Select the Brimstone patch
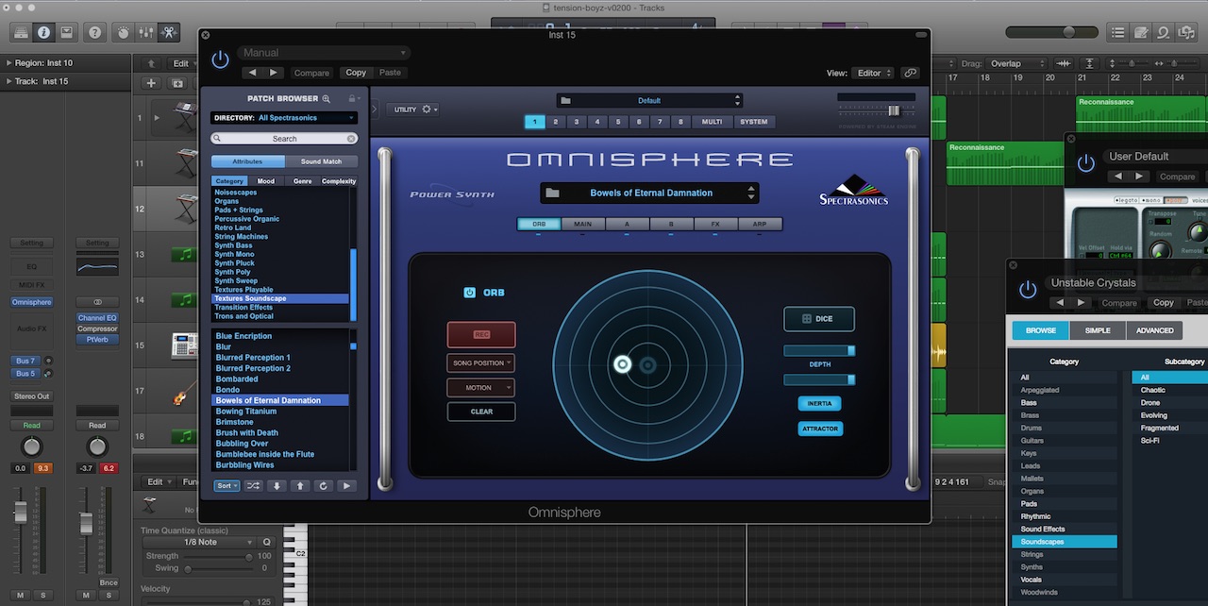This screenshot has height=606, width=1208. point(235,422)
